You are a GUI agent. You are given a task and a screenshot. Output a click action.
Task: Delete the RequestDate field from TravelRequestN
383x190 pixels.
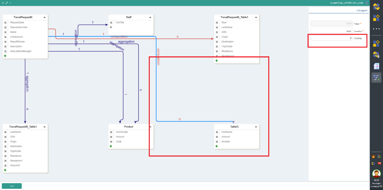5,23
